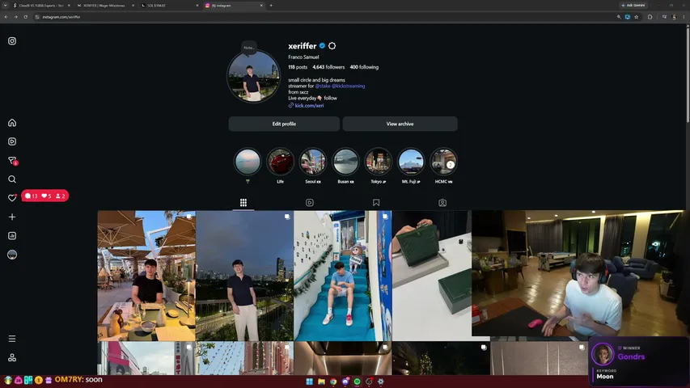This screenshot has height=388, width=690.
Task: Open the restaurant terrace post
Action: 146,276
